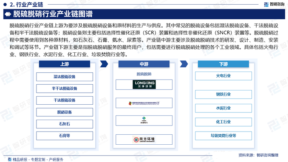This screenshot has width=288, height=162.
Task: Click the 干法脱硫设备 box
Action: click(x=65, y=100)
